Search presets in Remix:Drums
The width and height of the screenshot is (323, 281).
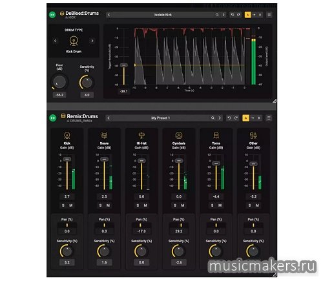click(x=213, y=118)
